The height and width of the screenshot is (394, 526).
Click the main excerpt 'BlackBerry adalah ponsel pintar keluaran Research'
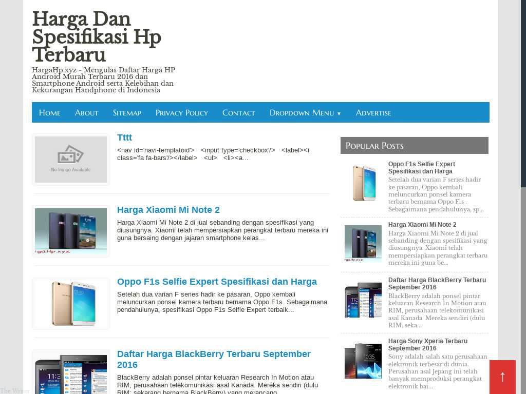[x=217, y=384]
